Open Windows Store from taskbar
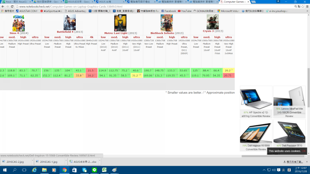 click(74, 170)
